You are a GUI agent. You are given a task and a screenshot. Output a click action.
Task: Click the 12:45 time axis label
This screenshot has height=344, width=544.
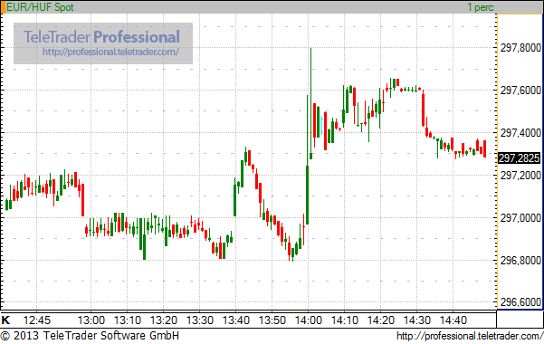point(37,320)
